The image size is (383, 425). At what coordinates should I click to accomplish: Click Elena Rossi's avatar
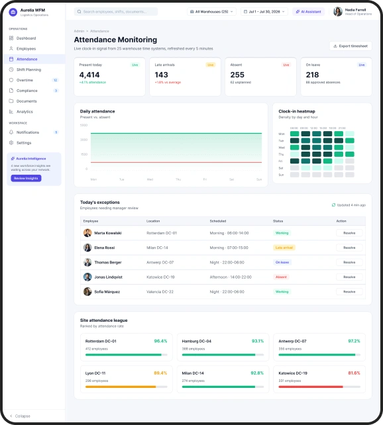click(x=87, y=248)
